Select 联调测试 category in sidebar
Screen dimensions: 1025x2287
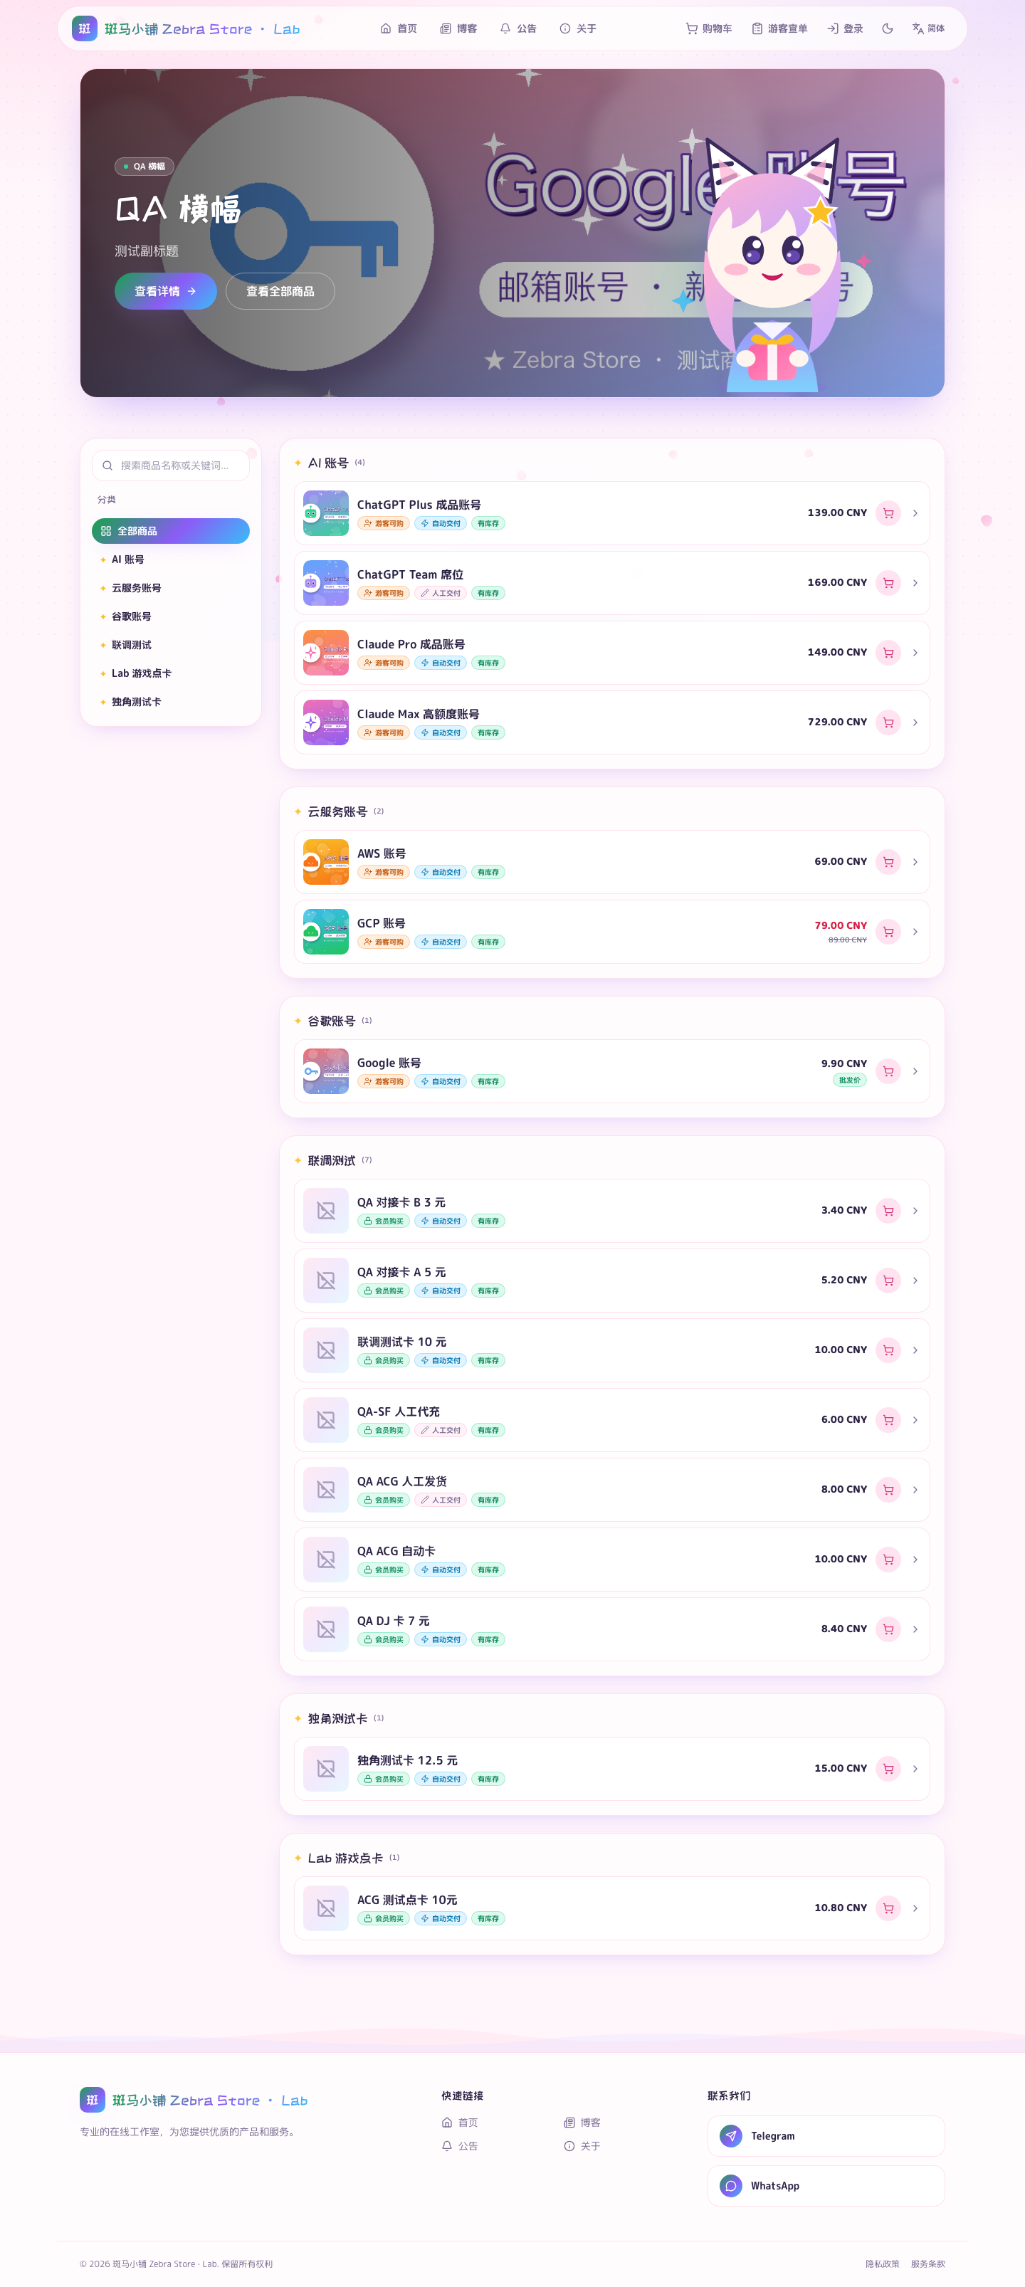pos(170,645)
